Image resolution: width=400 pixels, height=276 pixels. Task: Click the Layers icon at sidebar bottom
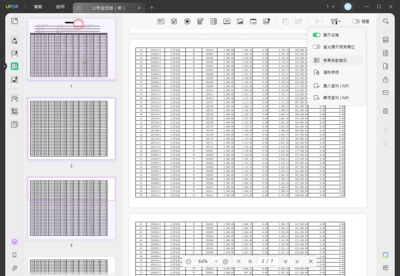tap(14, 242)
